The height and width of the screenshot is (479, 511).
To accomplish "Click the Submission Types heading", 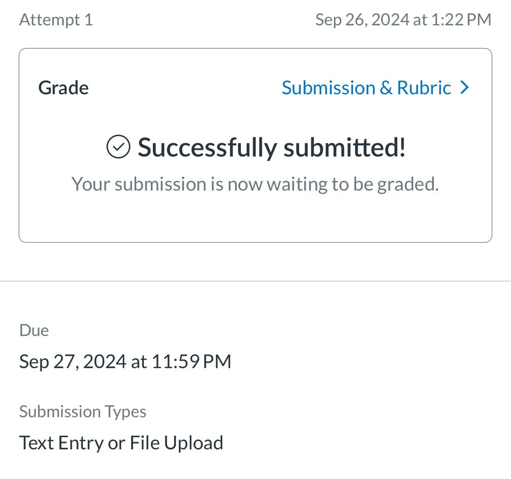I will pyautogui.click(x=82, y=412).
